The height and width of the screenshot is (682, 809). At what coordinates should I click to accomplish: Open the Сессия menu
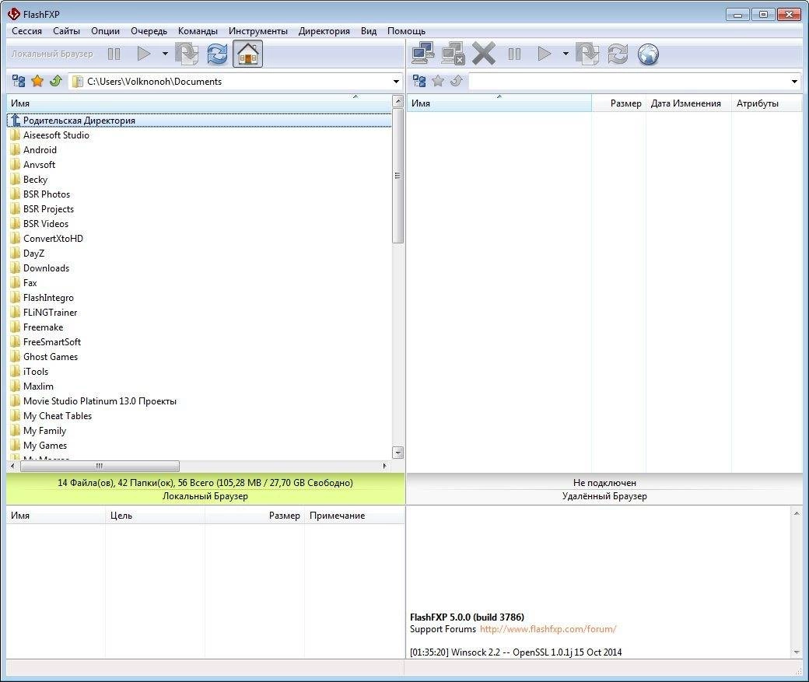(26, 31)
